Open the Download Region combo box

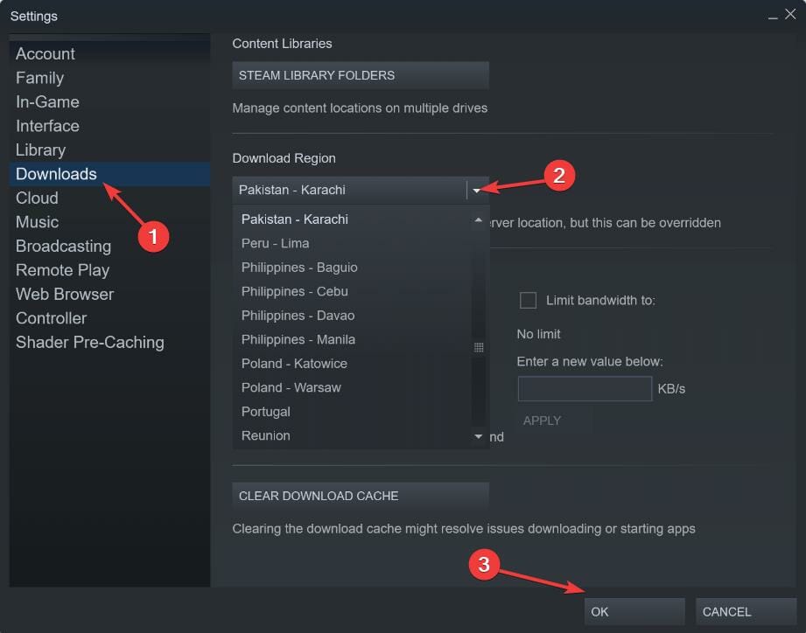361,190
